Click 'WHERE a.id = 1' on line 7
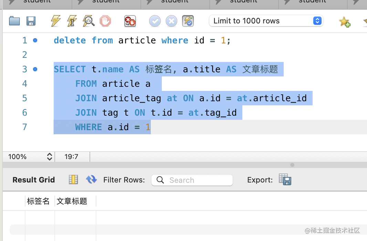The width and height of the screenshot is (367, 241). [113, 127]
